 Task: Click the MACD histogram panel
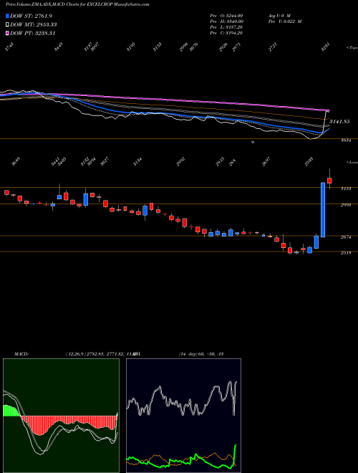61,416
